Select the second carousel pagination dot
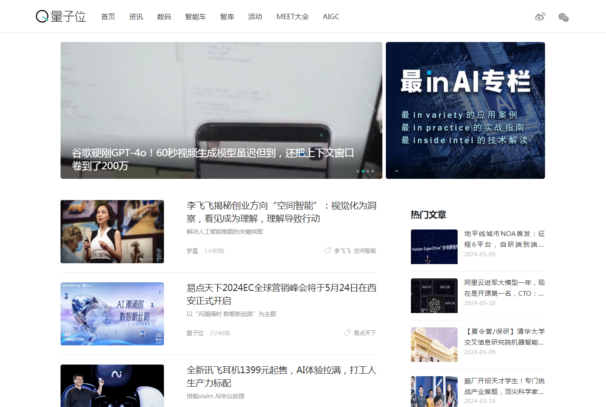 click(x=363, y=171)
